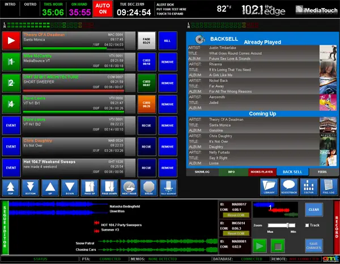
Task: Fade the playing Santa Monica track
Action: point(147,41)
